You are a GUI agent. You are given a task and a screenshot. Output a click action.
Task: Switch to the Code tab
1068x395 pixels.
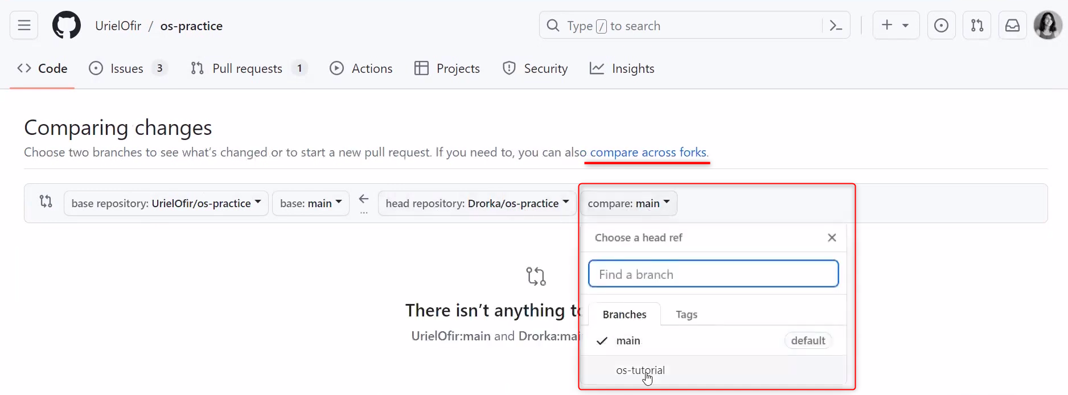click(43, 68)
